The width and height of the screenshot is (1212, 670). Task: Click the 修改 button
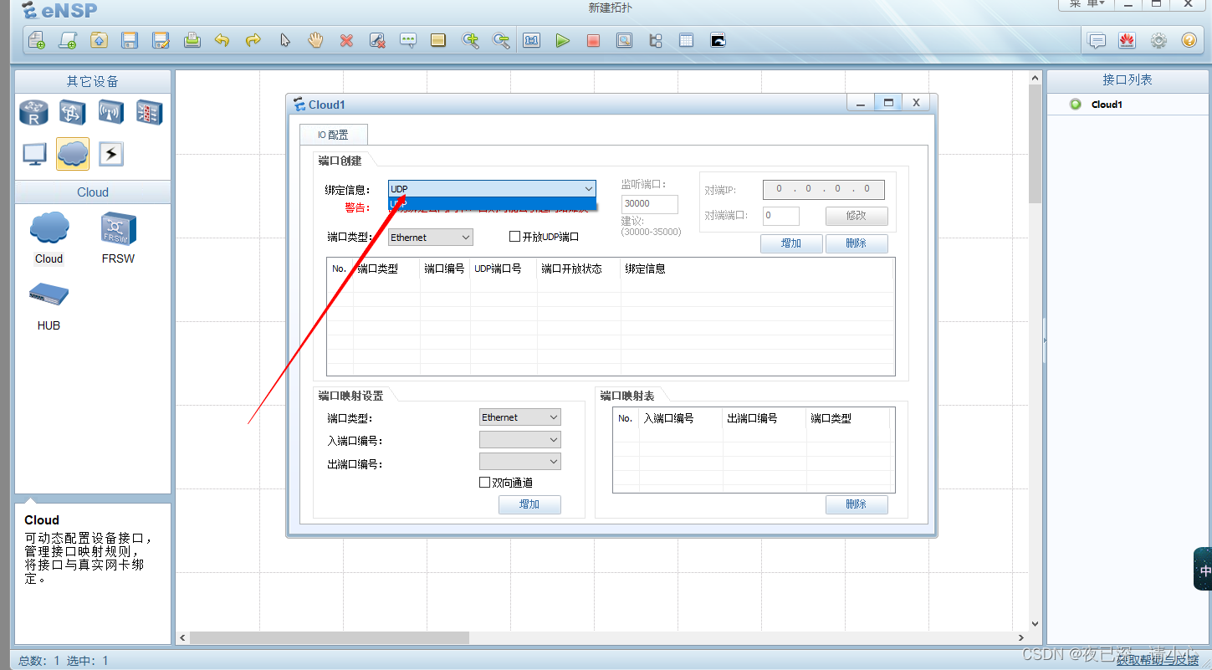[857, 216]
